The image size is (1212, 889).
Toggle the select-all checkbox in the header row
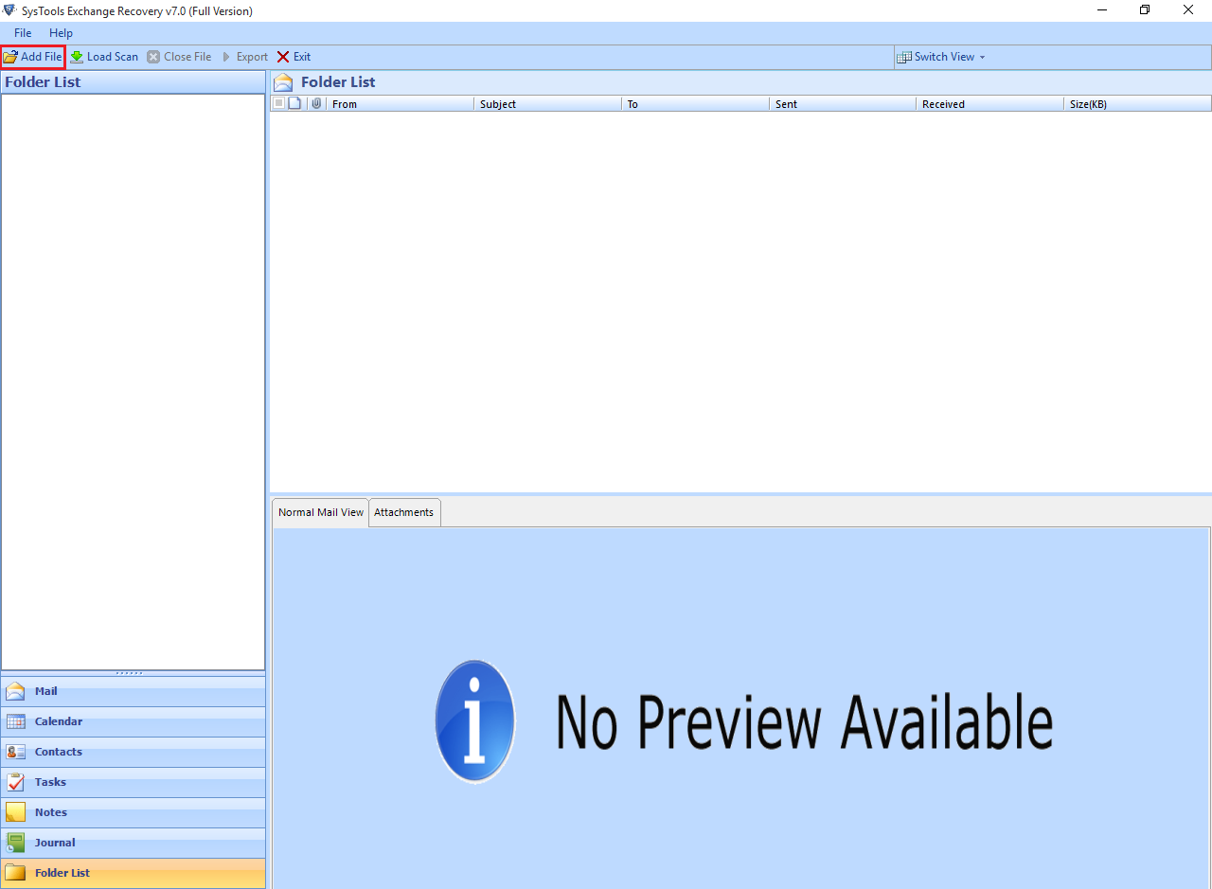(278, 103)
